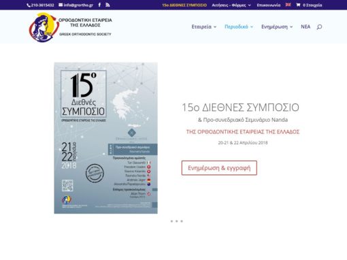Image resolution: width=347 pixels, height=260 pixels.
Task: Expand the Περιοδικά menu
Action: point(239,27)
